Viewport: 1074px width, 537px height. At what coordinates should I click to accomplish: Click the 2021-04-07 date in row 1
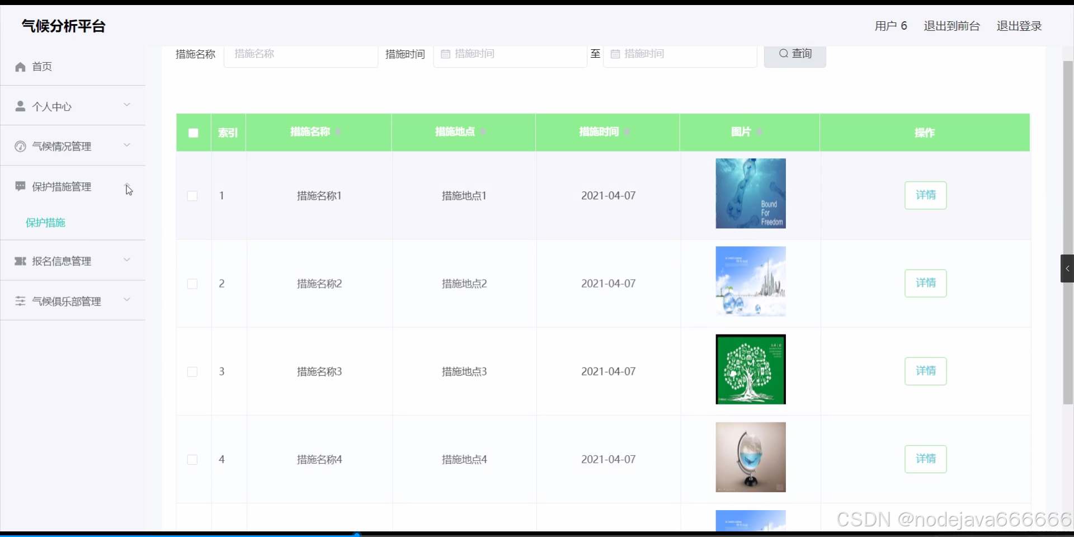[x=608, y=196]
